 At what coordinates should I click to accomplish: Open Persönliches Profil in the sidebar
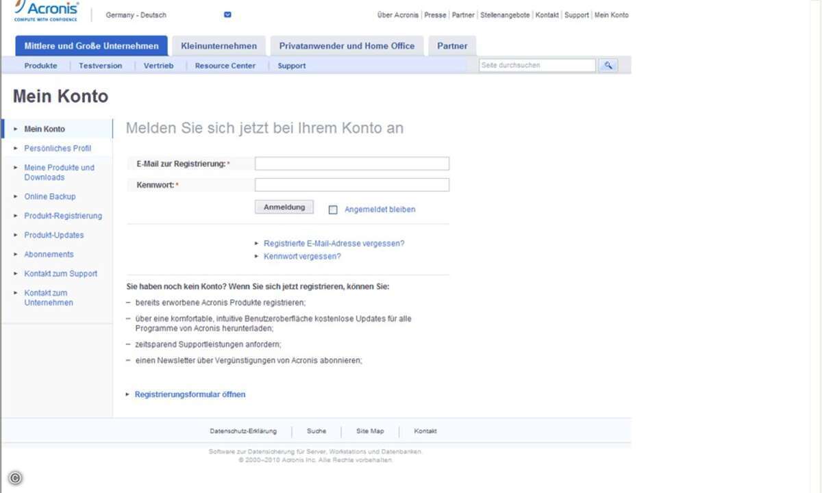58,149
